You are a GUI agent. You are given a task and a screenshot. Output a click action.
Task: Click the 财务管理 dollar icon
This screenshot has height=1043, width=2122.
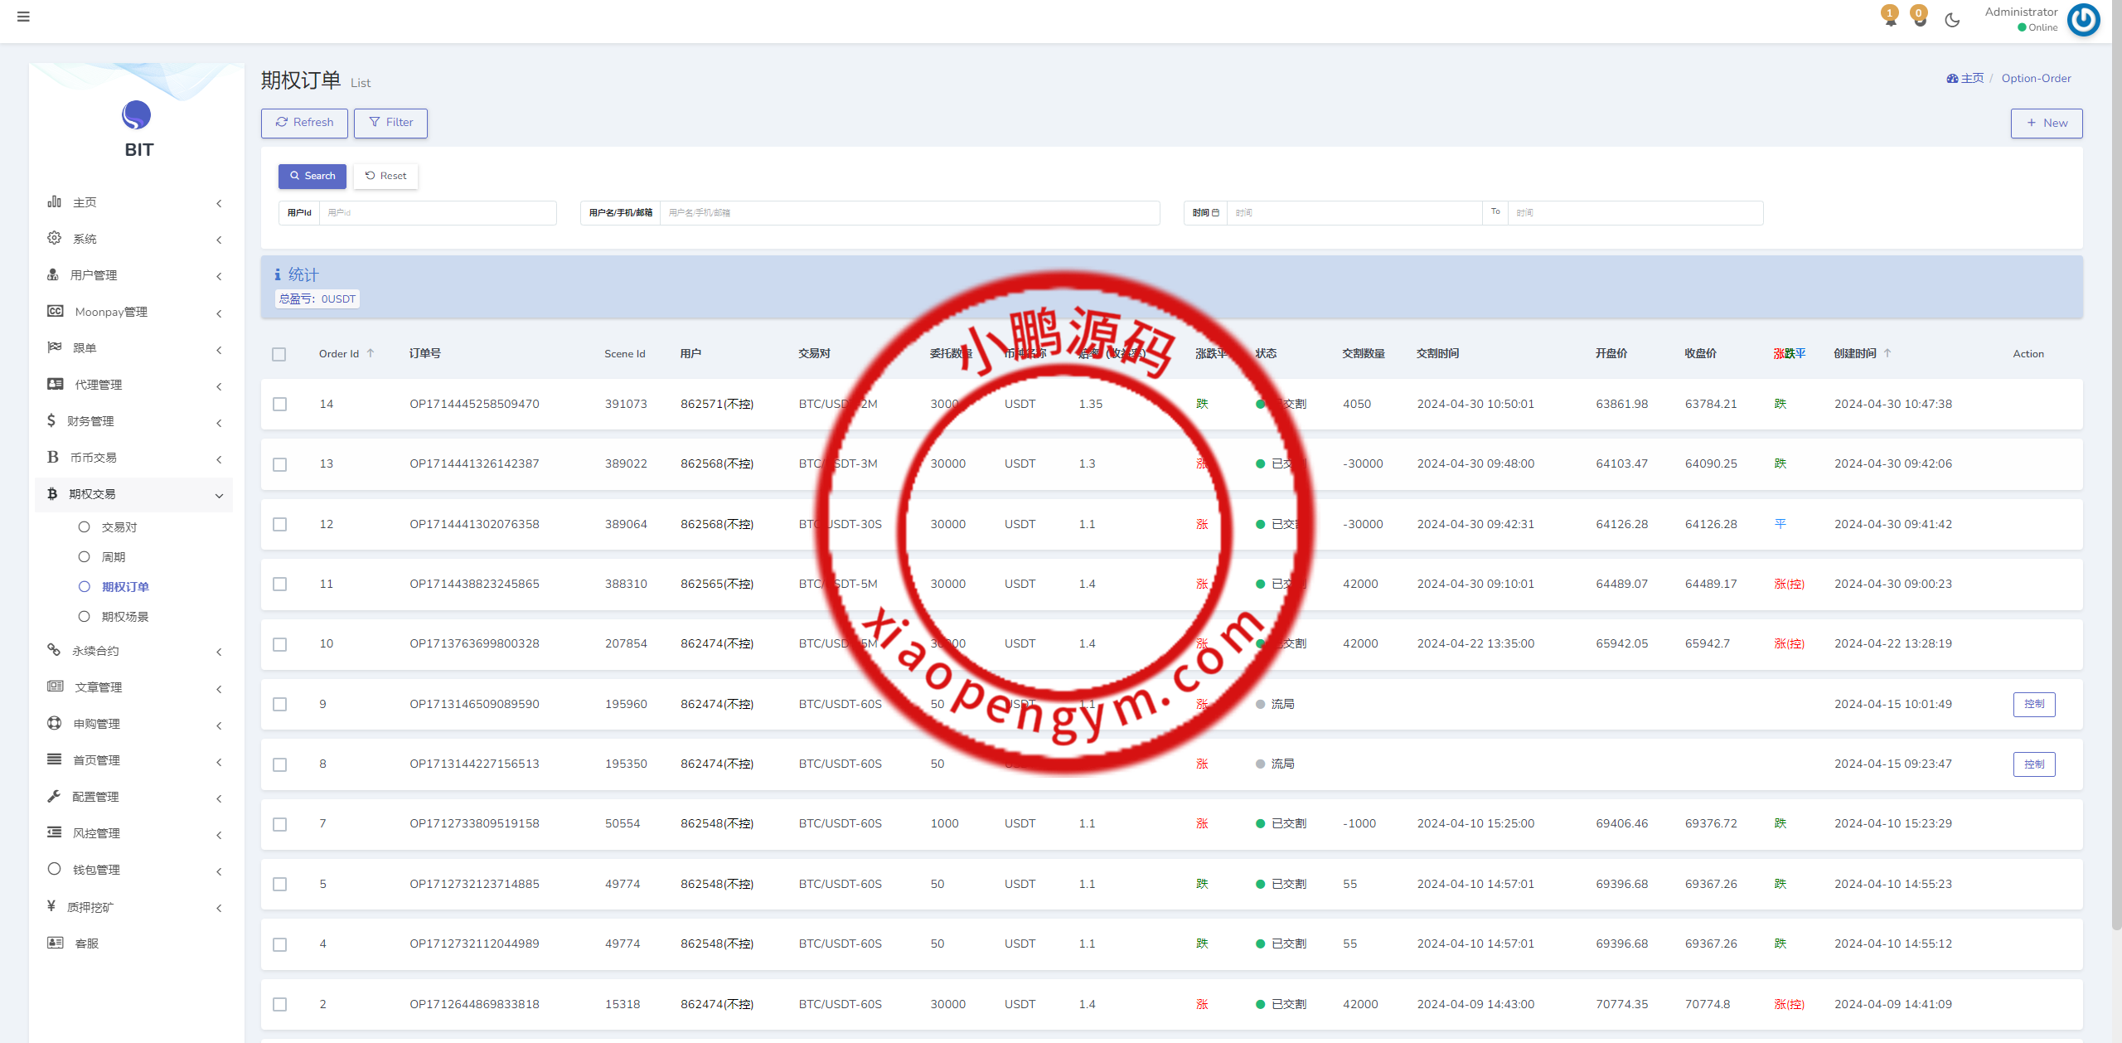(x=51, y=420)
